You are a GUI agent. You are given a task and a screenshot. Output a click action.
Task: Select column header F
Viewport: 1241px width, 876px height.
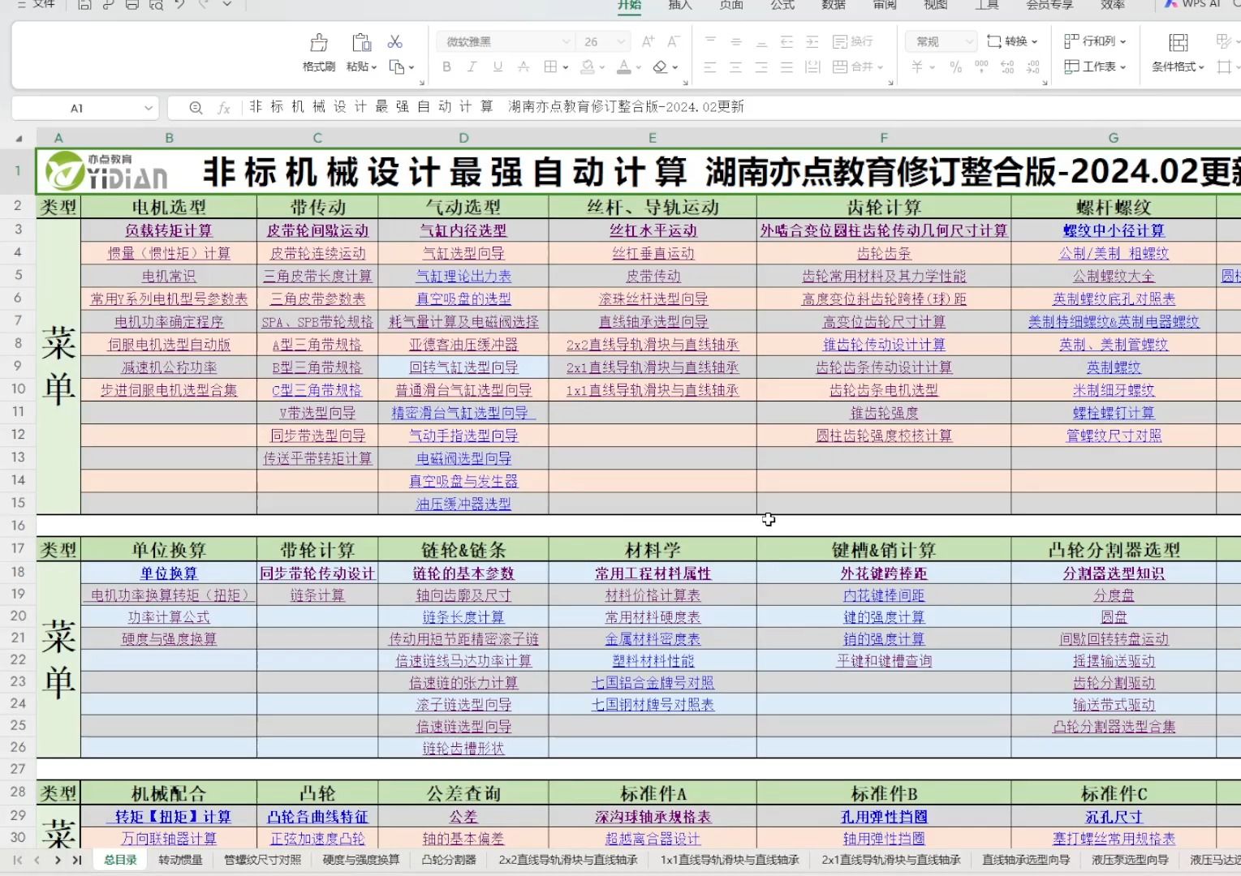click(x=884, y=138)
